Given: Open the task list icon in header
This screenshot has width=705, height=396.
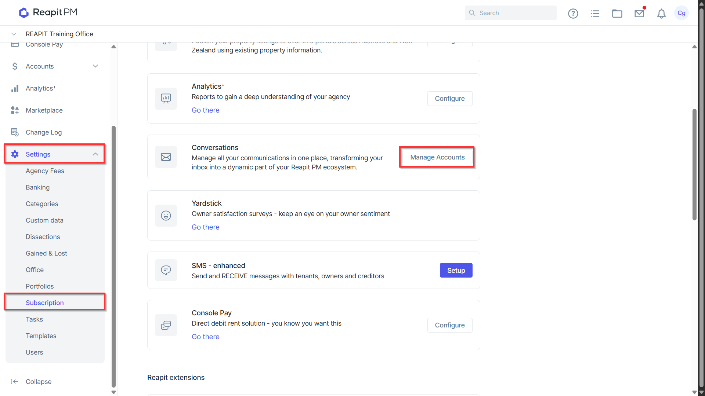Looking at the screenshot, I should [595, 14].
